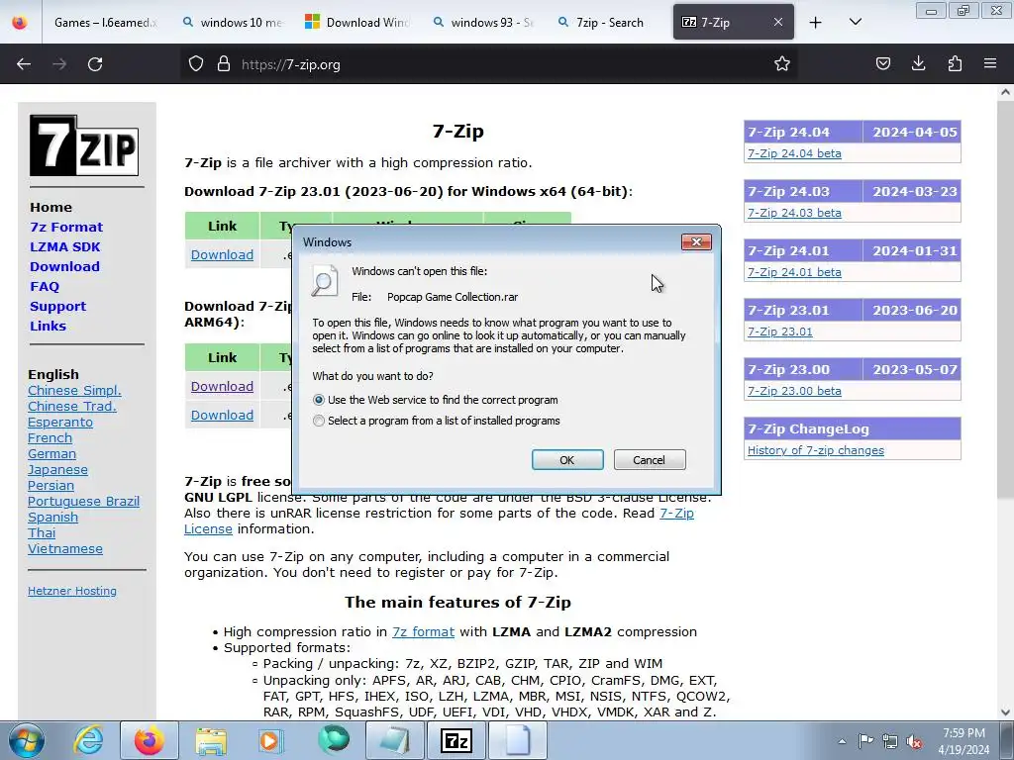Switch language to Portuguese Brazil
This screenshot has width=1014, height=760.
pyautogui.click(x=83, y=502)
